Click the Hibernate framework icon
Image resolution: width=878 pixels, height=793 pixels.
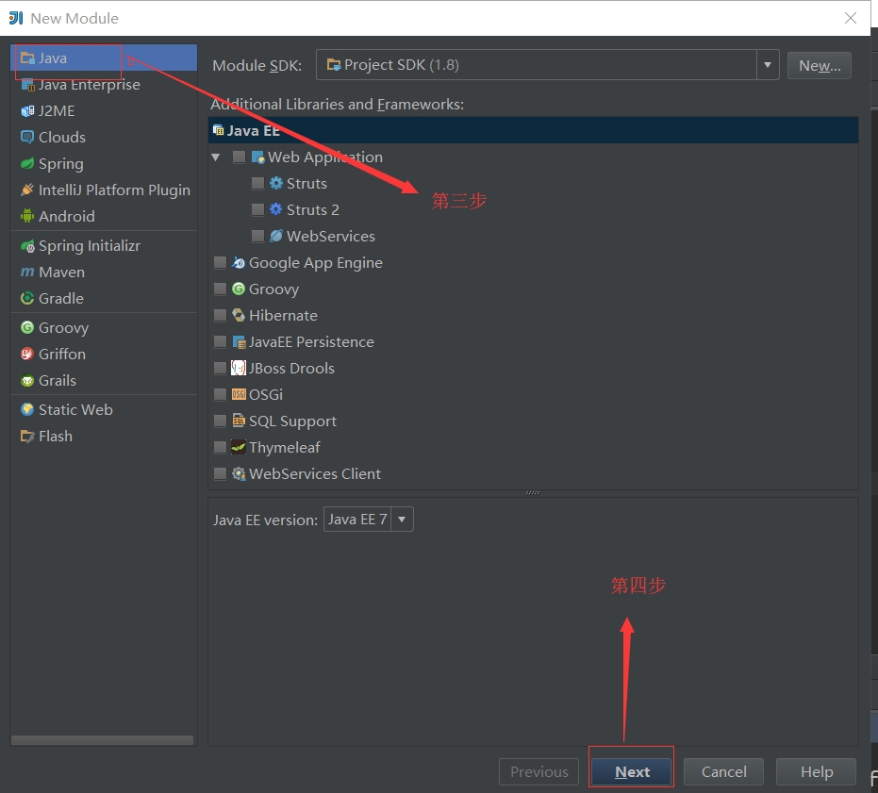(x=239, y=315)
